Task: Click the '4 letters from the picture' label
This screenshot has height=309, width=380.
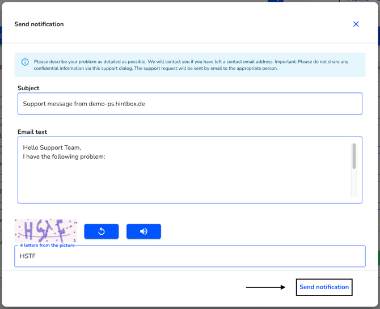Action: tap(47, 245)
